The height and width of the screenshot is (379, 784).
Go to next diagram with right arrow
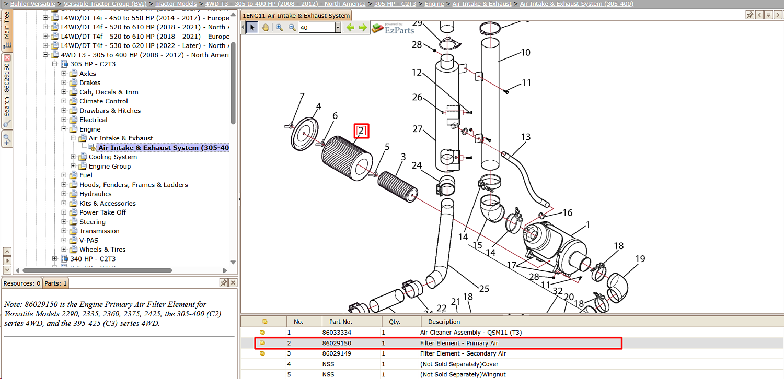[x=363, y=28]
